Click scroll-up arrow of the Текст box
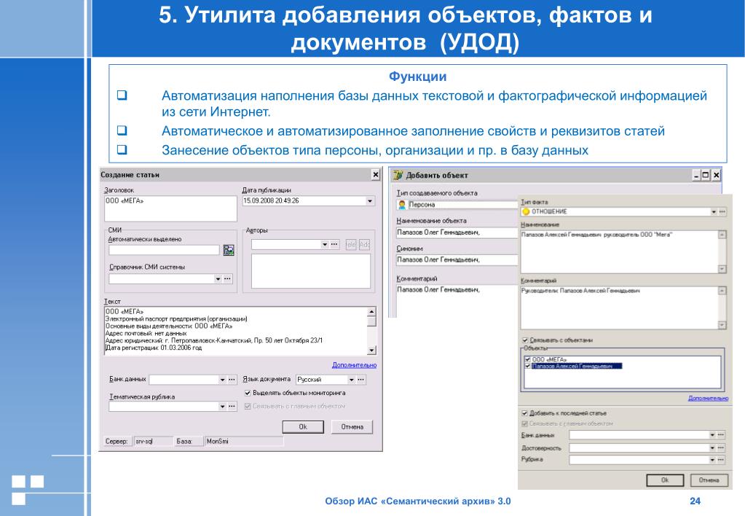 pos(371,311)
